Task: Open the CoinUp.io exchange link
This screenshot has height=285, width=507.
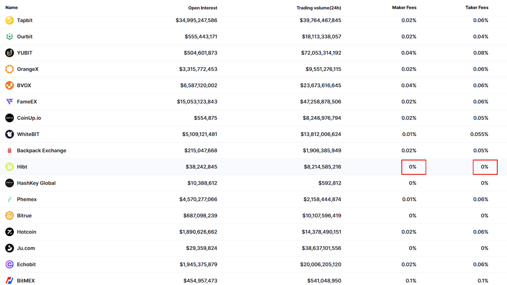Action: [29, 118]
